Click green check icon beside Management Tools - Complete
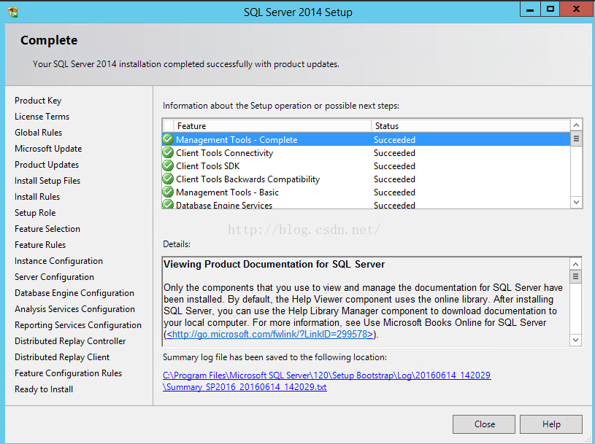Image resolution: width=595 pixels, height=444 pixels. pyautogui.click(x=168, y=139)
